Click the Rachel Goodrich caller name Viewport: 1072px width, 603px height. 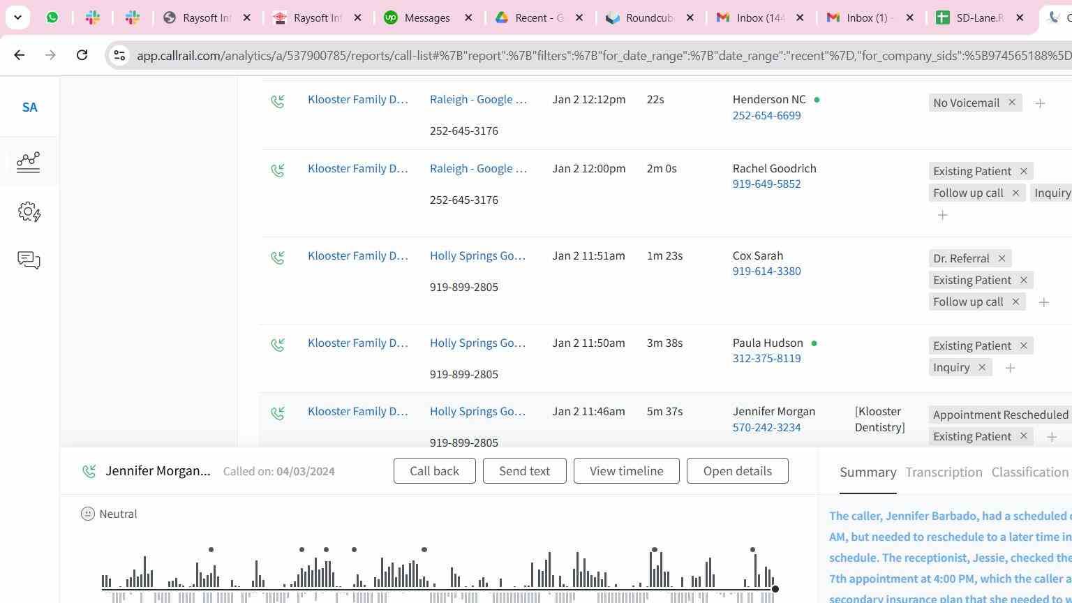(774, 168)
